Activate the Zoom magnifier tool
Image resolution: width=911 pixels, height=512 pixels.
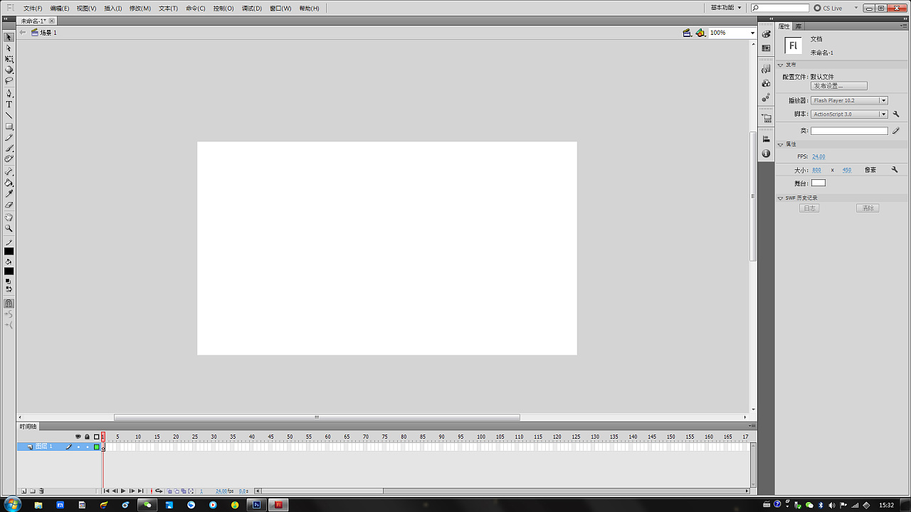(x=9, y=228)
